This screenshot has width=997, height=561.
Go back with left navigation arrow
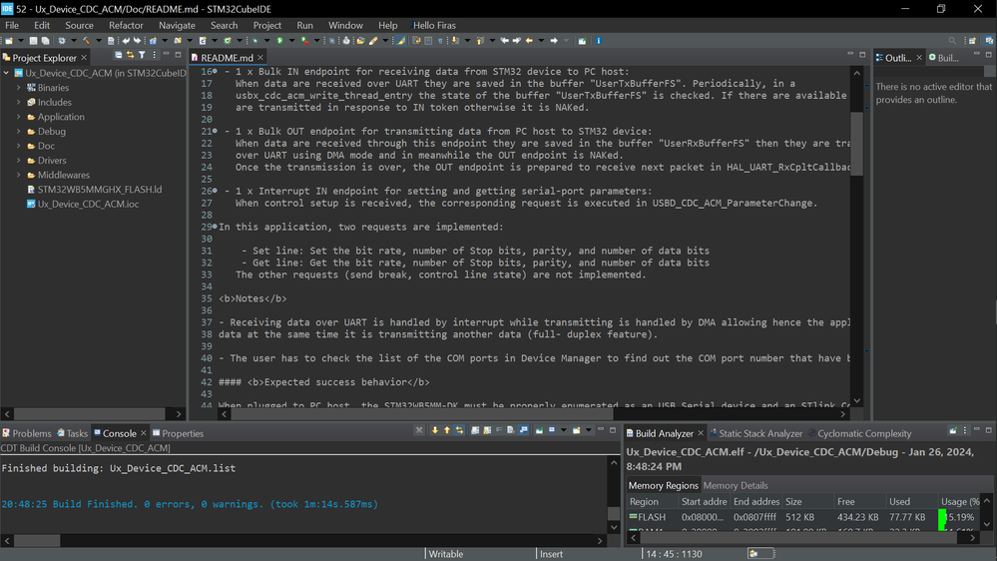tap(529, 41)
